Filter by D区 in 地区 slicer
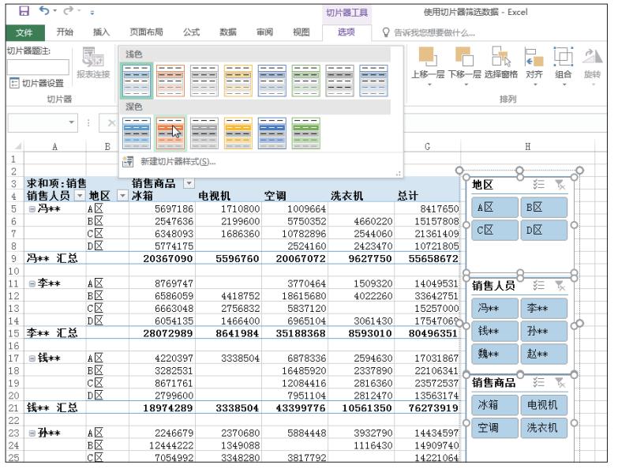Screen dimensions: 618x469 coord(544,230)
